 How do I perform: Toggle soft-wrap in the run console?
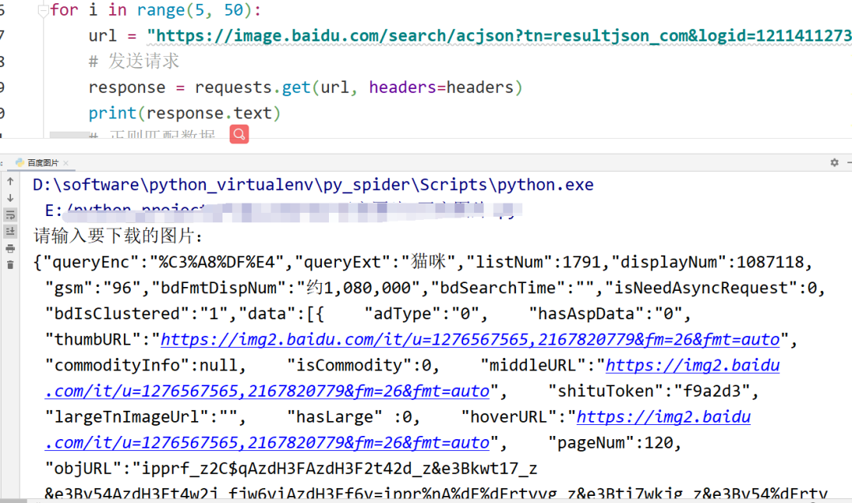click(x=10, y=215)
